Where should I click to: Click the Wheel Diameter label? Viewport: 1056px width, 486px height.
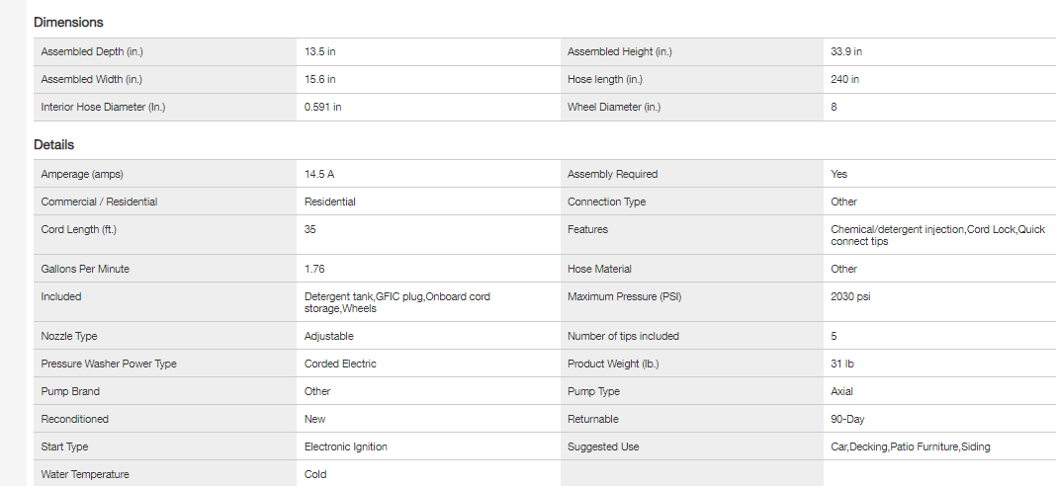tap(613, 107)
